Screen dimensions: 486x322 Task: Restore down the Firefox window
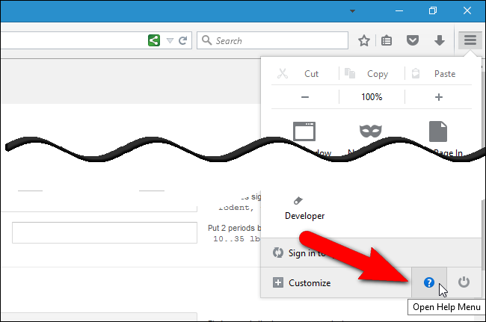click(433, 11)
